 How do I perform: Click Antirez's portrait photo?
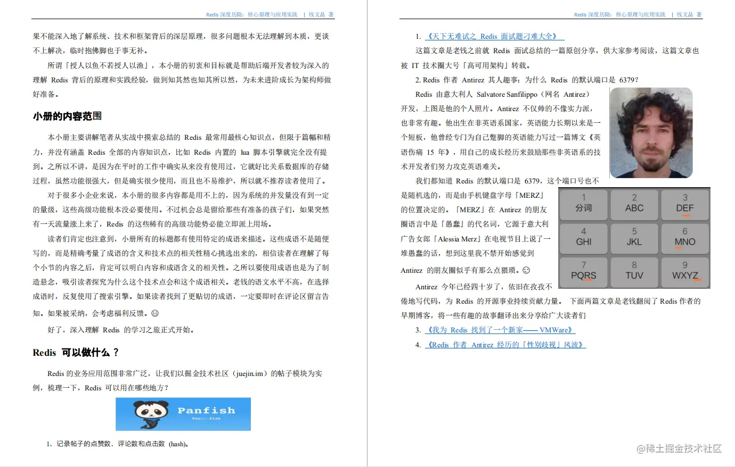click(x=651, y=132)
